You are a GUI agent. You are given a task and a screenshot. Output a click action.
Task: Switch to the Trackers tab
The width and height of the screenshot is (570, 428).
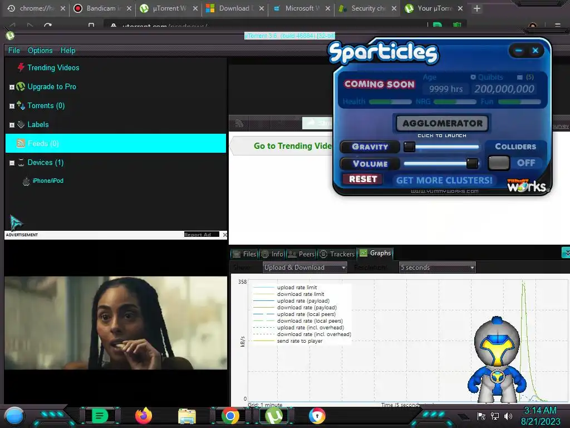337,254
